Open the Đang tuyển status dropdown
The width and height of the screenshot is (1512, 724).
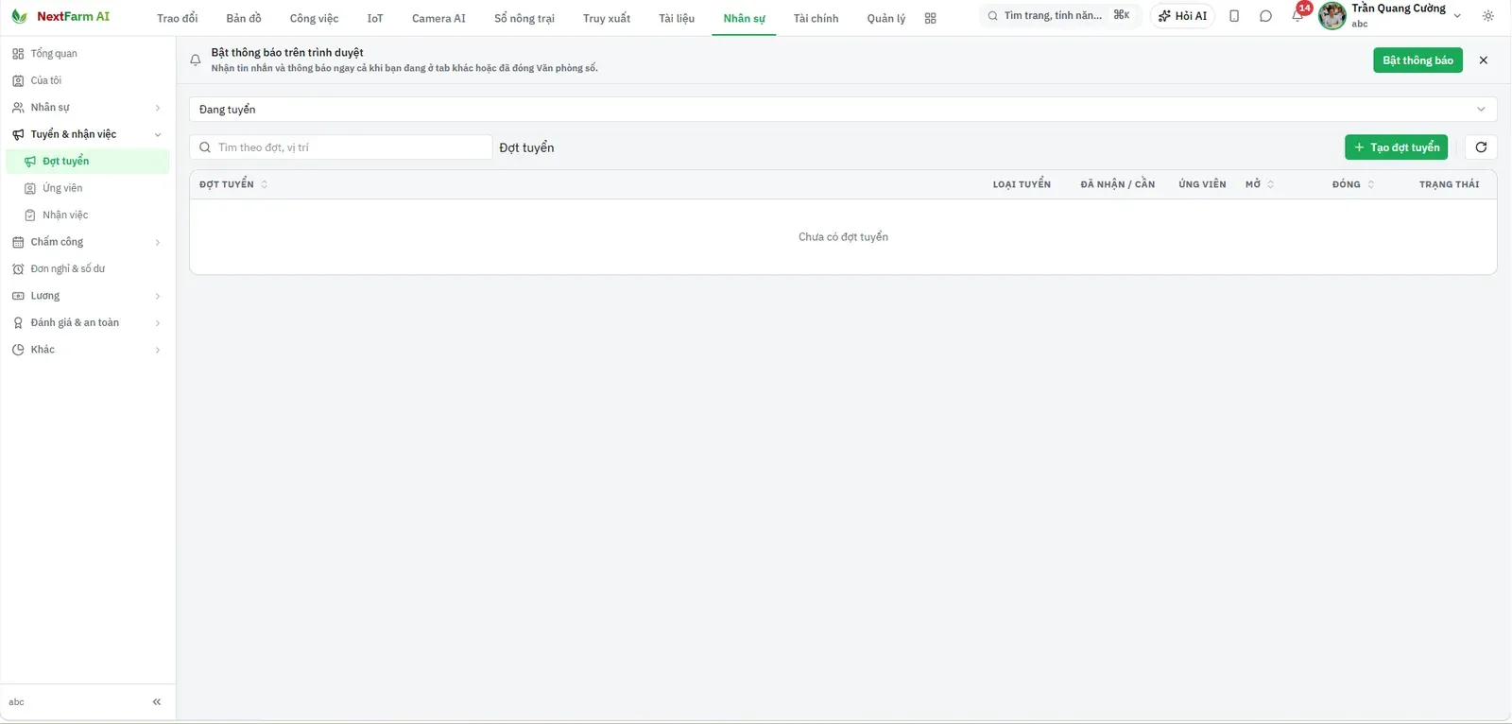[843, 110]
